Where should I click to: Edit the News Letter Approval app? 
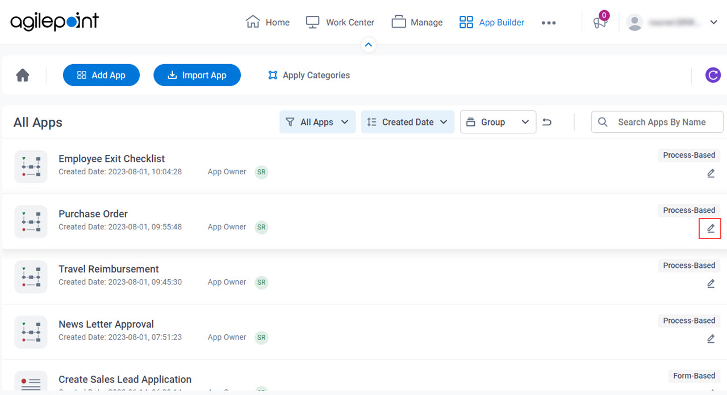pos(711,338)
